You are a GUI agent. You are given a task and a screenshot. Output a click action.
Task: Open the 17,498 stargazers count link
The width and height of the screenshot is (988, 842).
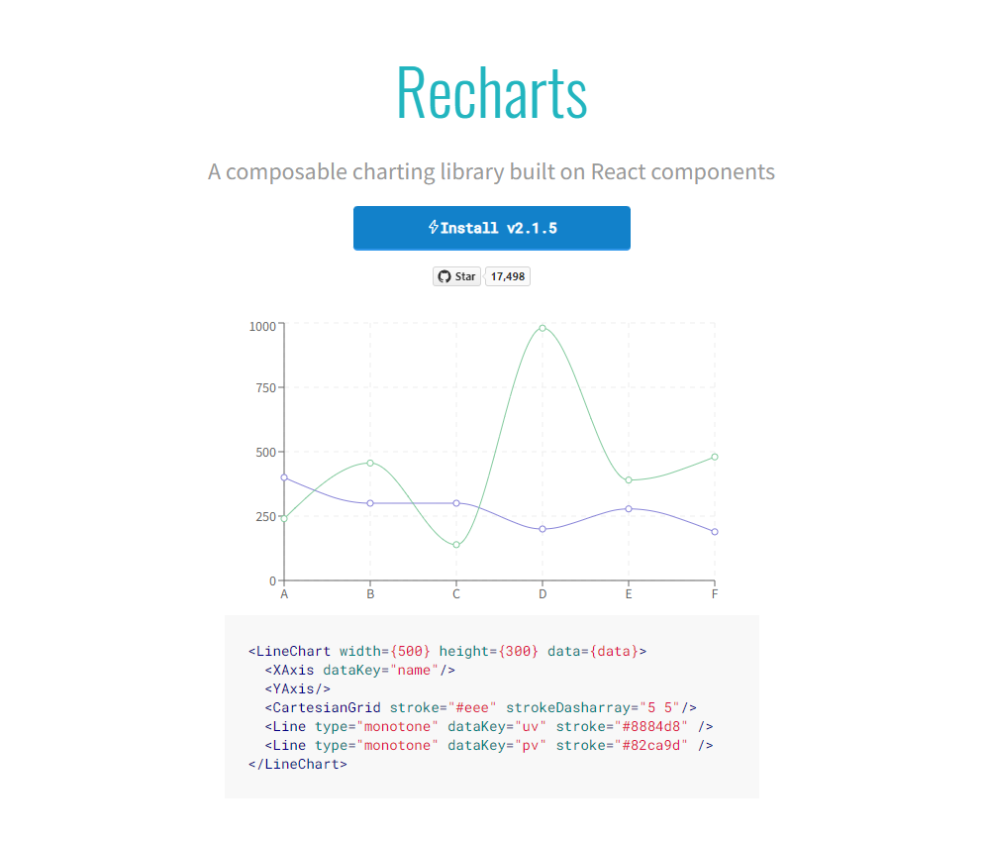508,276
